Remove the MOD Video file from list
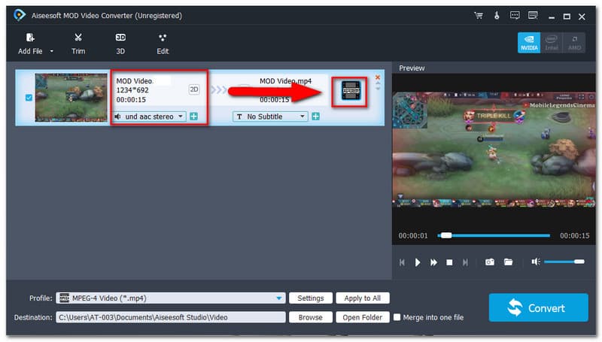602x342 pixels. tap(378, 77)
